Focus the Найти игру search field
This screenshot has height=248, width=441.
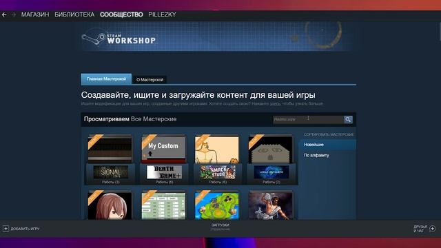[x=308, y=119]
